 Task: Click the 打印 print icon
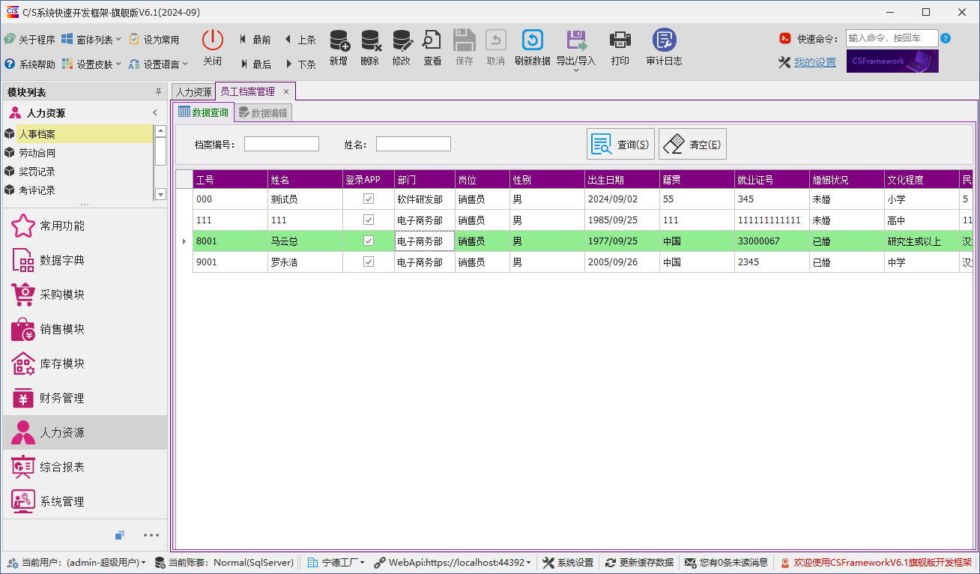[620, 40]
